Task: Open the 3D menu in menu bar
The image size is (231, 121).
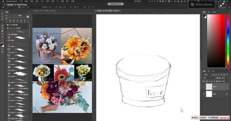Action: pyautogui.click(x=57, y=1)
